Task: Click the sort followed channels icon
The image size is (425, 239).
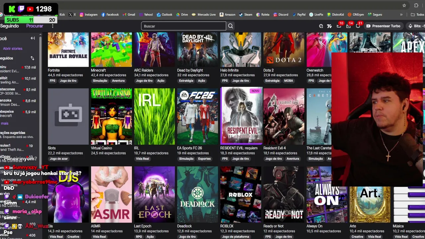Action: coord(32,58)
